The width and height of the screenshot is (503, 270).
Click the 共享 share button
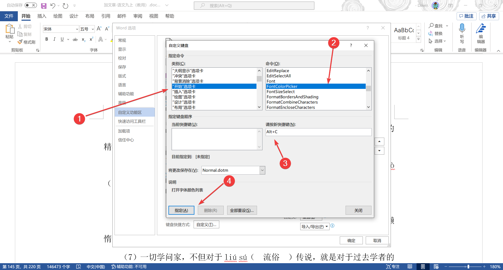(489, 16)
